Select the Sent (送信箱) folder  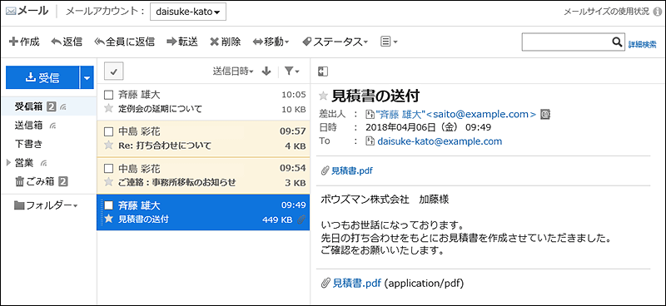pyautogui.click(x=28, y=126)
